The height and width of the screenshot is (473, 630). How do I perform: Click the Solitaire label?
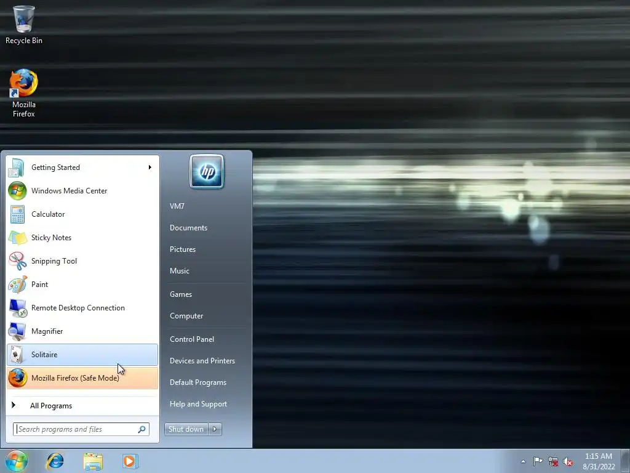point(44,355)
